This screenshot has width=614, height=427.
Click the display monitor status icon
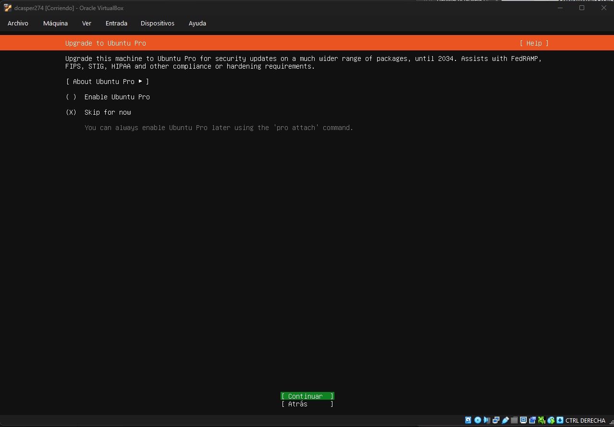pos(523,420)
